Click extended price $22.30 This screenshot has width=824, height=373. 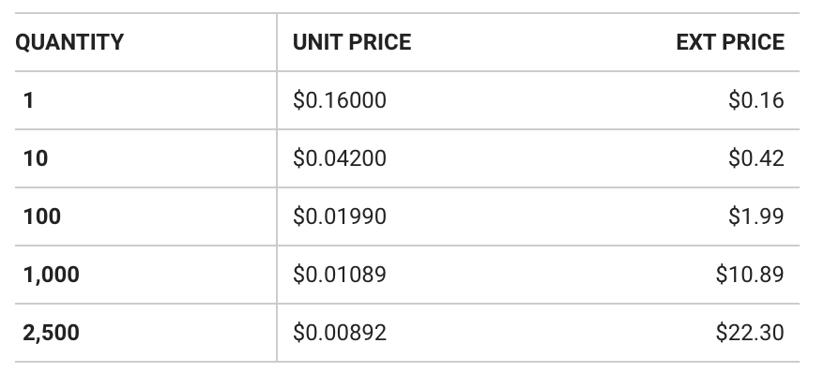(x=750, y=333)
